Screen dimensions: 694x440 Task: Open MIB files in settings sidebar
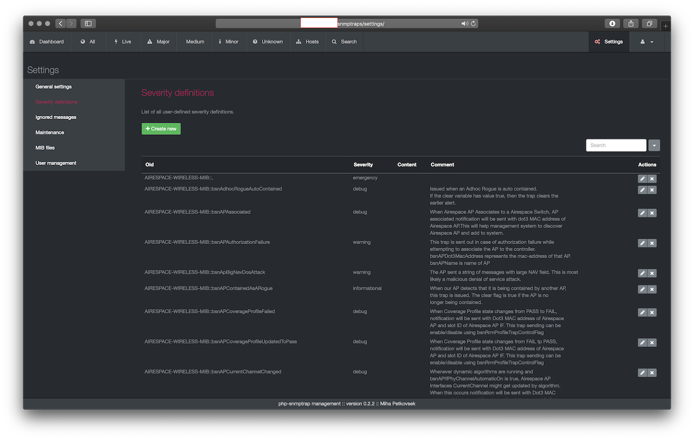click(45, 148)
